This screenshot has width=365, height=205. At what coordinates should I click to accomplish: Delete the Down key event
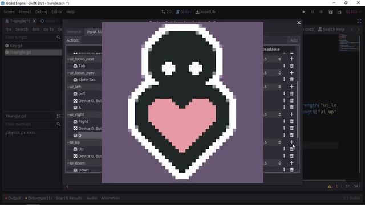[x=291, y=170]
